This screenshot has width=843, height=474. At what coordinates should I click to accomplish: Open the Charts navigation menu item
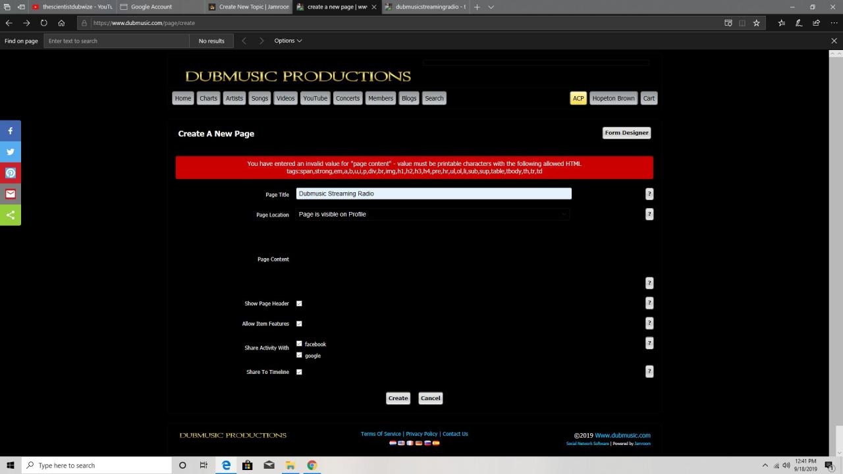(x=208, y=98)
